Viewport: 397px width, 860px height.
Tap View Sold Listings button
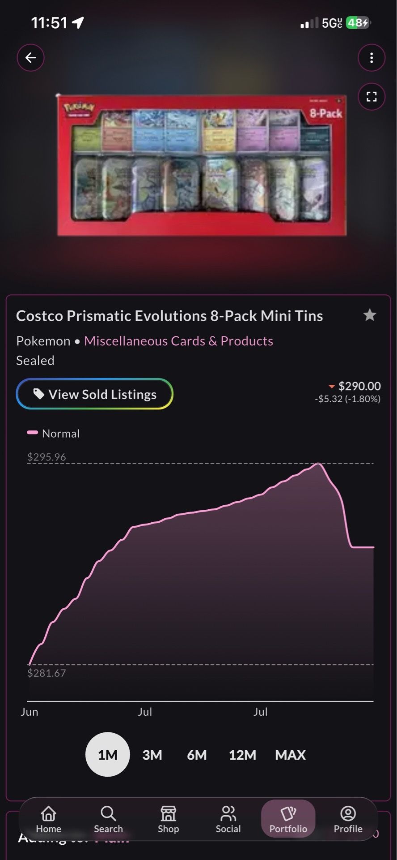pyautogui.click(x=95, y=394)
